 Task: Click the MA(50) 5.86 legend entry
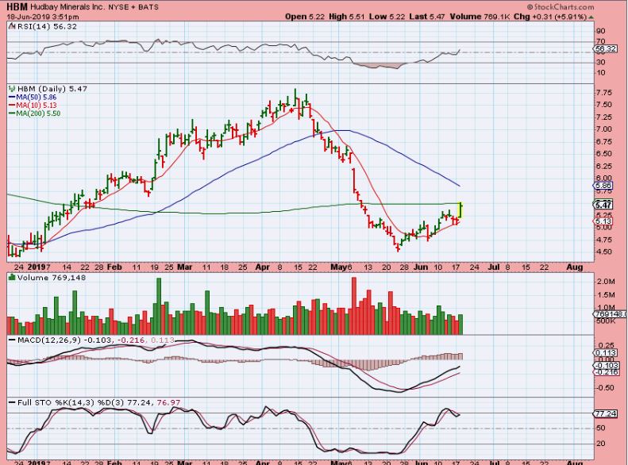coord(33,98)
